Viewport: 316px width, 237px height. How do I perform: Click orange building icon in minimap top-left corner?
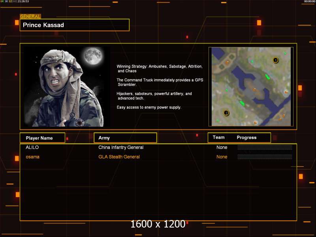[227, 62]
